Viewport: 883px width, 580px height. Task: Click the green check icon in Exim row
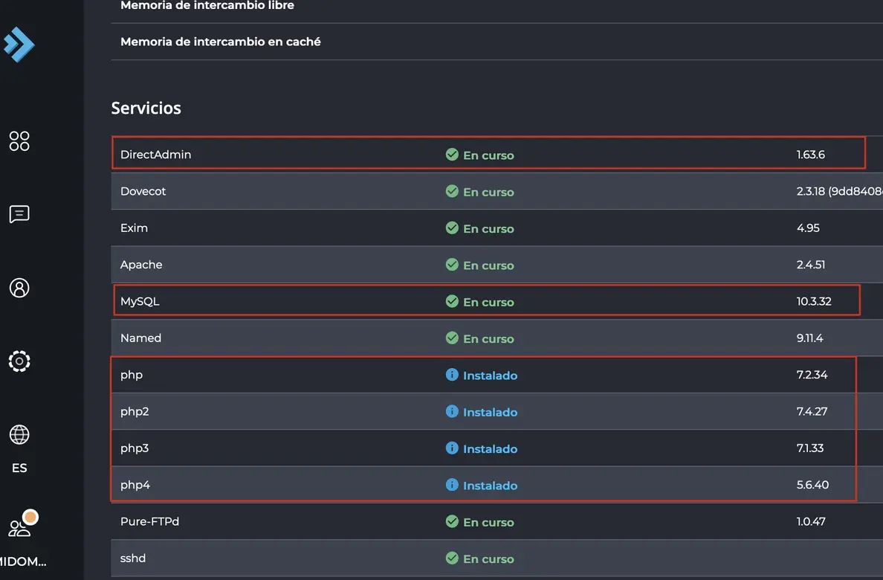[x=452, y=228]
